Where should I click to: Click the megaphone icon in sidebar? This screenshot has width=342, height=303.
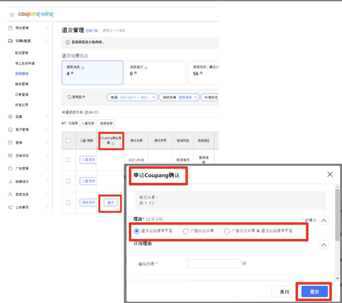click(x=10, y=207)
